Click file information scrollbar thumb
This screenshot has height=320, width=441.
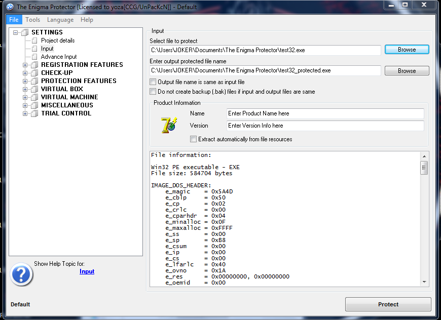424,168
